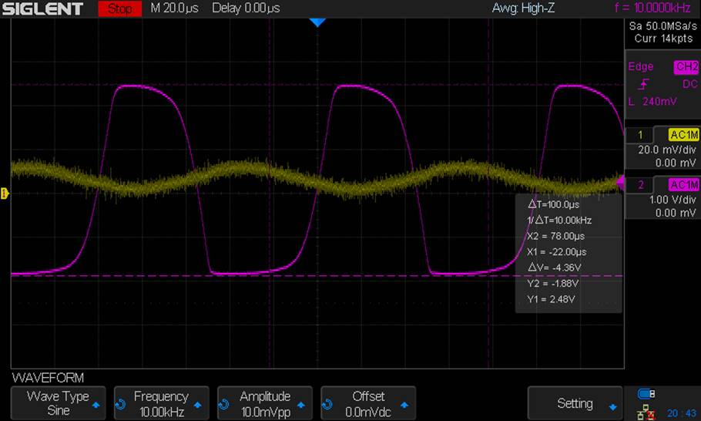The image size is (701, 421).
Task: Click the DC trigger coupling label
Action: (689, 84)
